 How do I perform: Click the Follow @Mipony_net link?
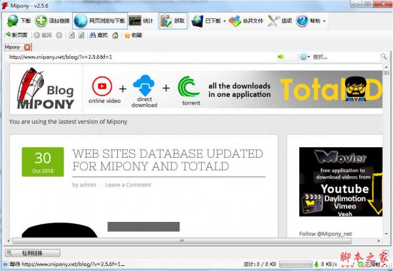[x=326, y=234]
